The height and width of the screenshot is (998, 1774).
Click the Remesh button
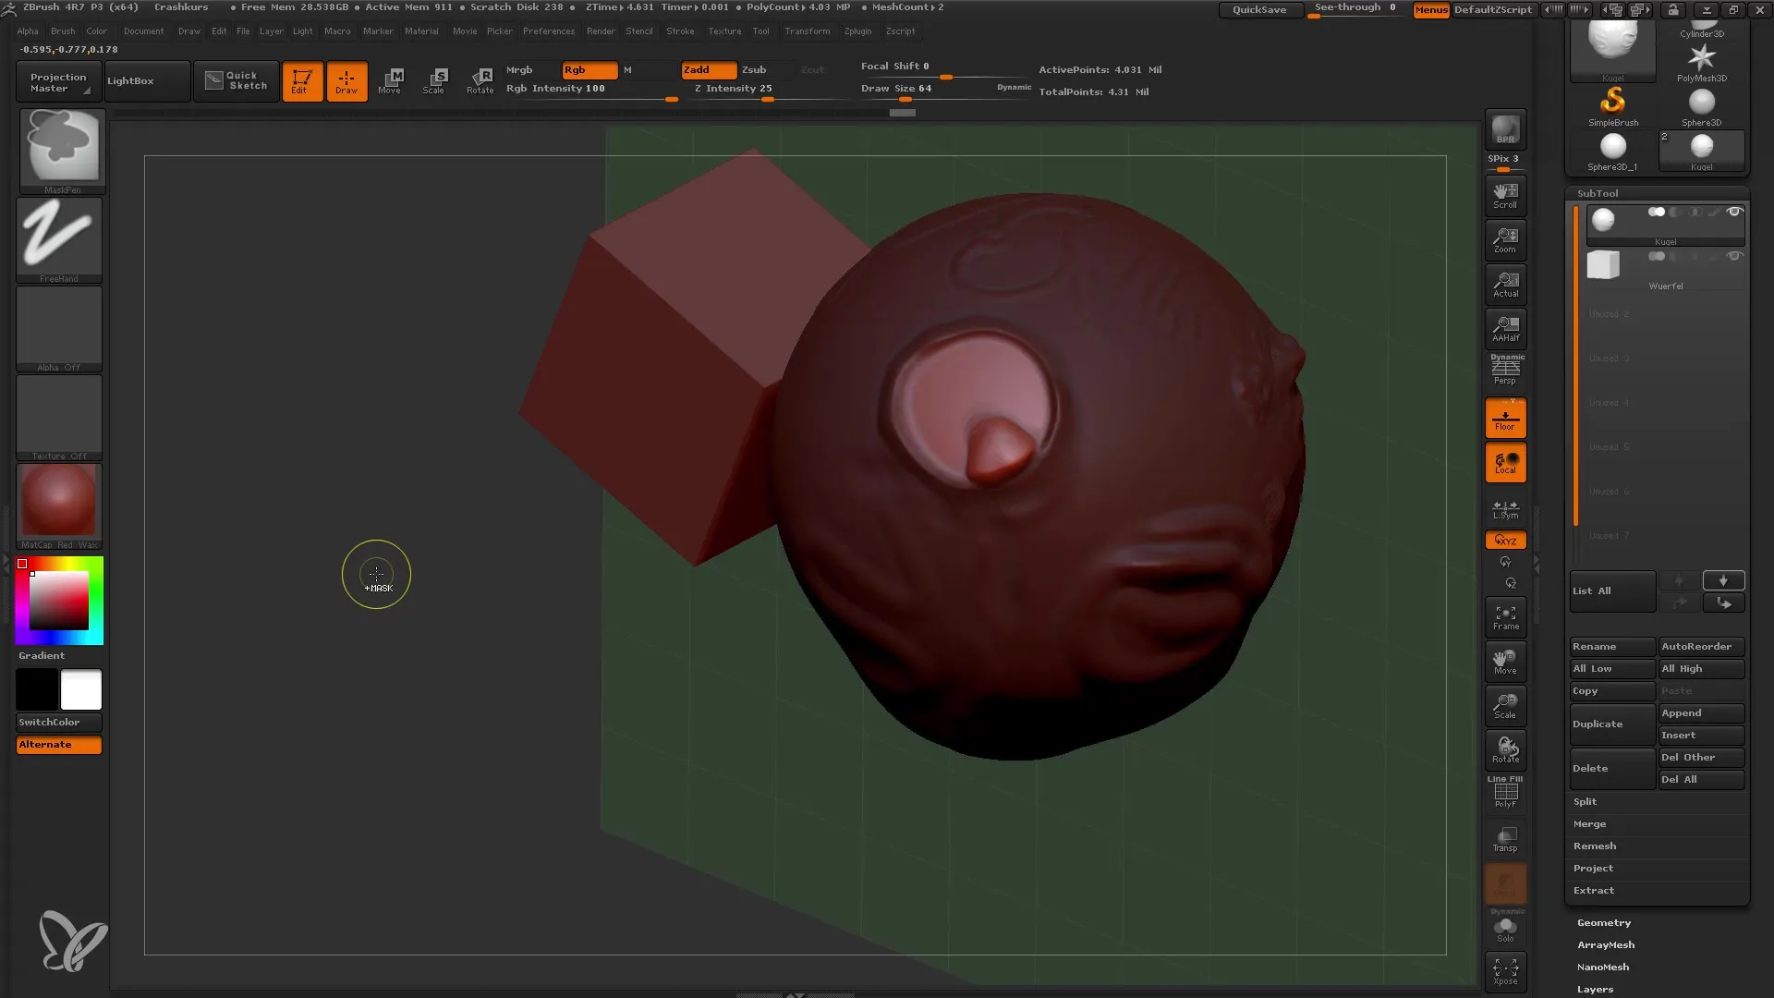(x=1594, y=845)
